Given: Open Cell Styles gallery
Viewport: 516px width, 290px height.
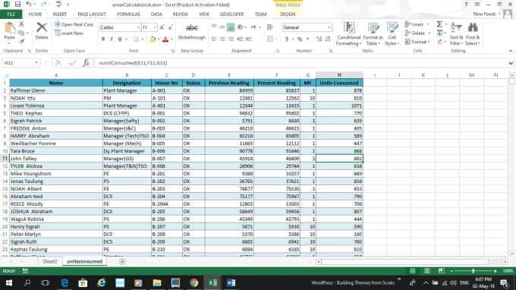Looking at the screenshot, I should point(392,34).
